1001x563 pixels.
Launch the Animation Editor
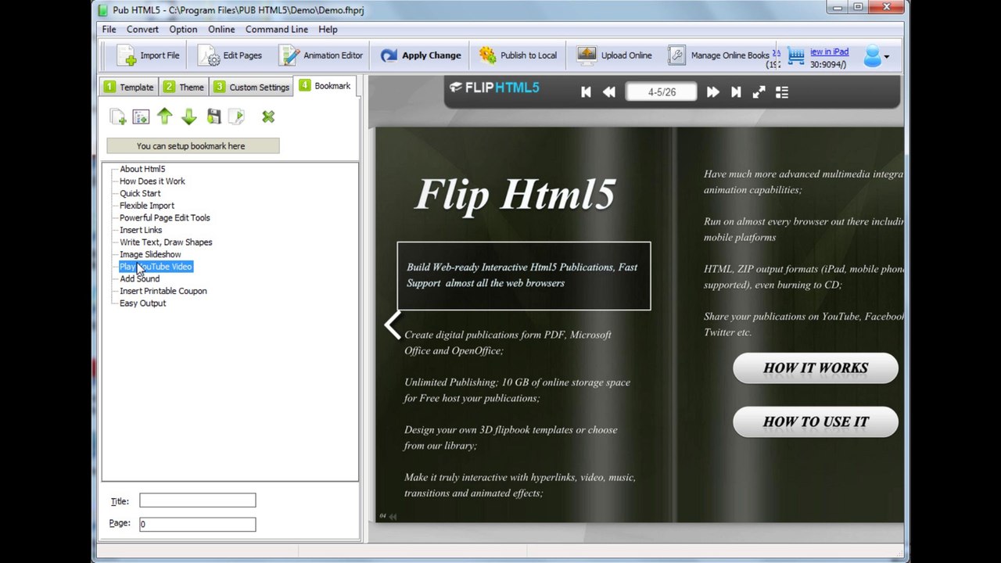tap(321, 56)
